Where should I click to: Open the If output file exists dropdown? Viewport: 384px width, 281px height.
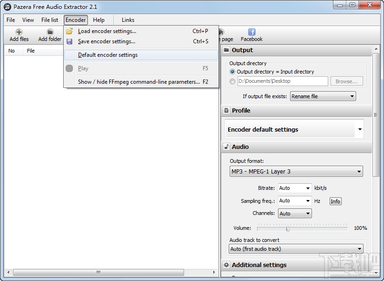coord(323,96)
